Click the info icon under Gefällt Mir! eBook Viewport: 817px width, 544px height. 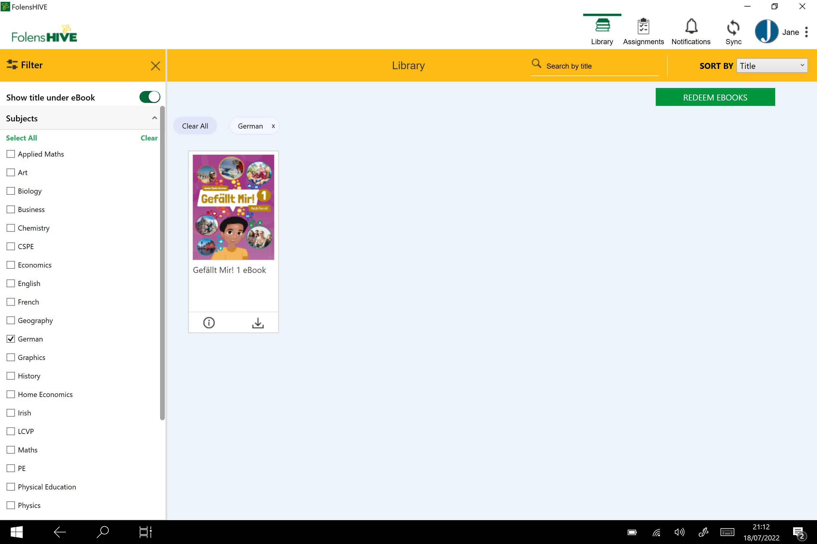coord(209,323)
